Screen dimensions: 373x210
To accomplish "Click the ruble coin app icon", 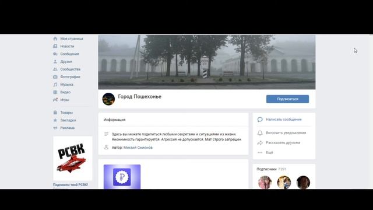I will point(122,177).
